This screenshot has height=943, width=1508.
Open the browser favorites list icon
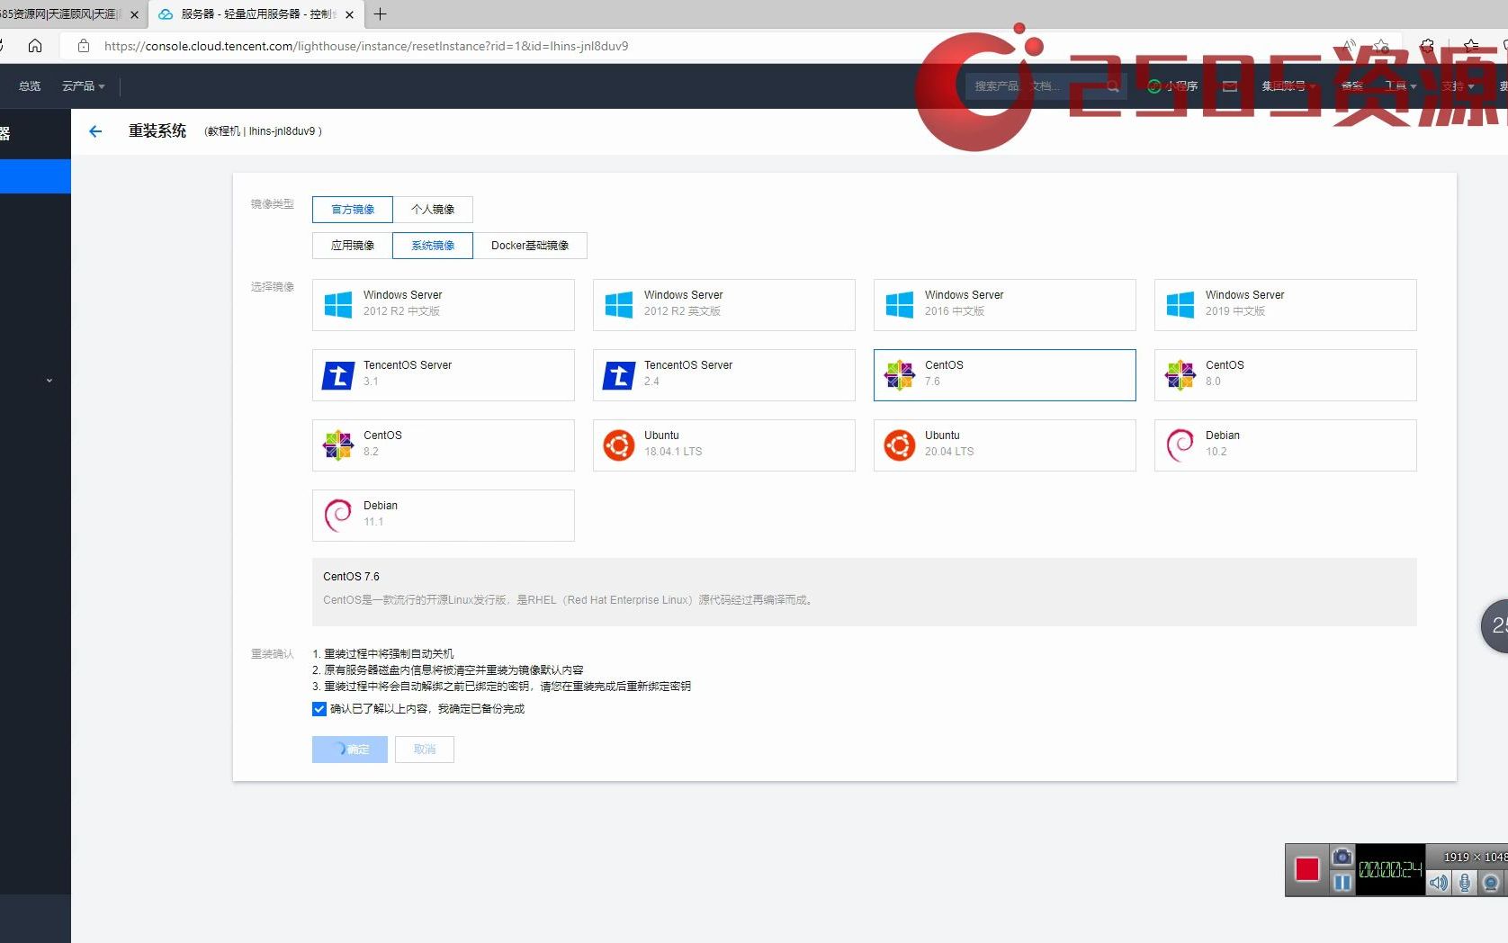tap(1470, 46)
